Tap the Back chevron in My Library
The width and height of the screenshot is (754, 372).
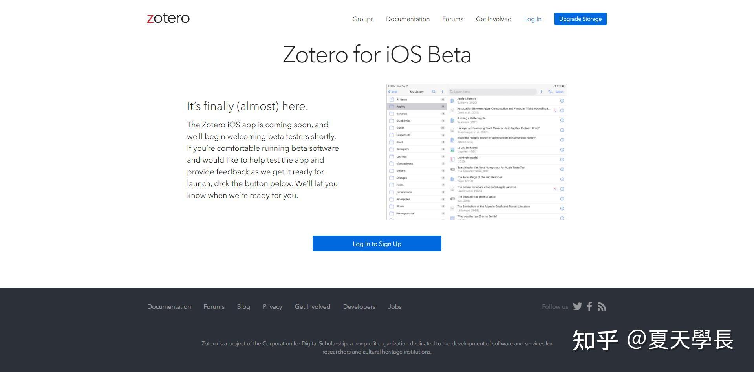393,92
